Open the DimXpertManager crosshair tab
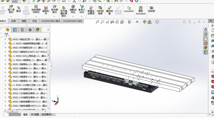 [x=30, y=30]
